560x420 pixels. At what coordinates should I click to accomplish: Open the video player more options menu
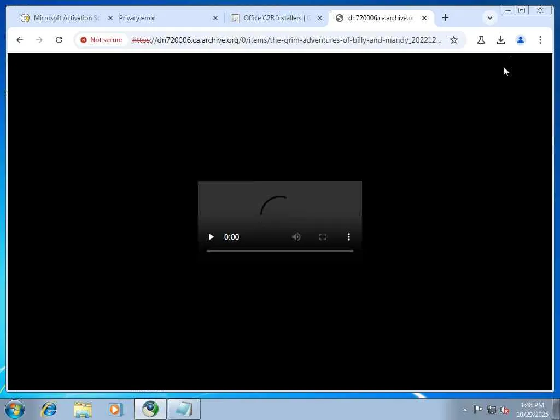tap(349, 237)
